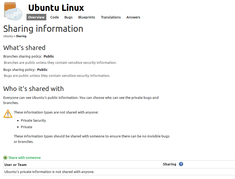Click the yellow warning triangle icon
This screenshot has width=235, height=179.
click(x=8, y=114)
